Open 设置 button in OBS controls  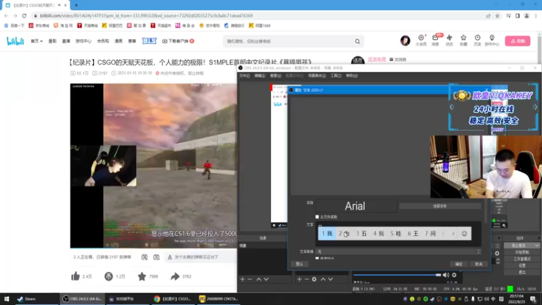[x=522, y=265]
